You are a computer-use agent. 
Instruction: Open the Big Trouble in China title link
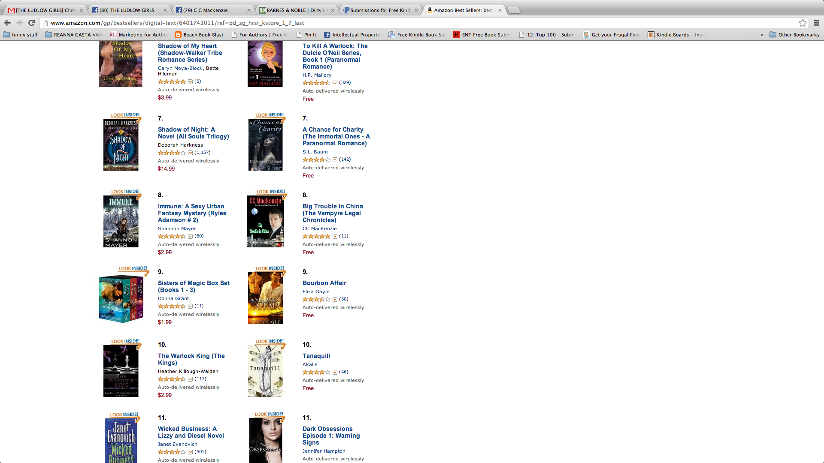tap(333, 213)
